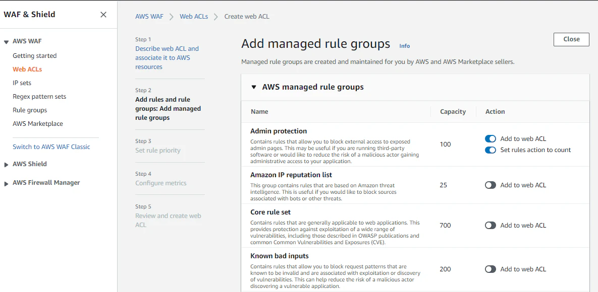The height and width of the screenshot is (292, 598).
Task: Toggle Set rules action to count switch
Action: [491, 150]
